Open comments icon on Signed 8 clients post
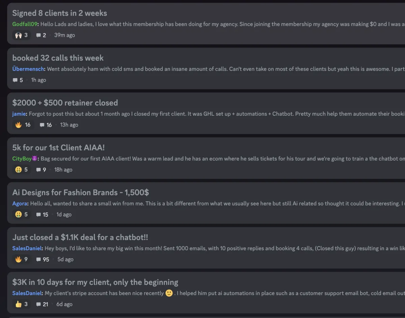 click(38, 35)
